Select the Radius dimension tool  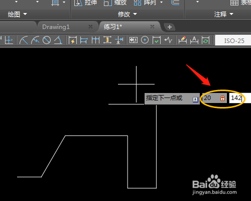(x=24, y=40)
